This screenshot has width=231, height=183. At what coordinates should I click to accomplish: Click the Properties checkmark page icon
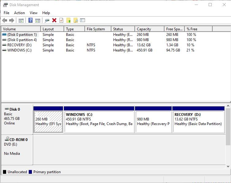tap(61, 21)
